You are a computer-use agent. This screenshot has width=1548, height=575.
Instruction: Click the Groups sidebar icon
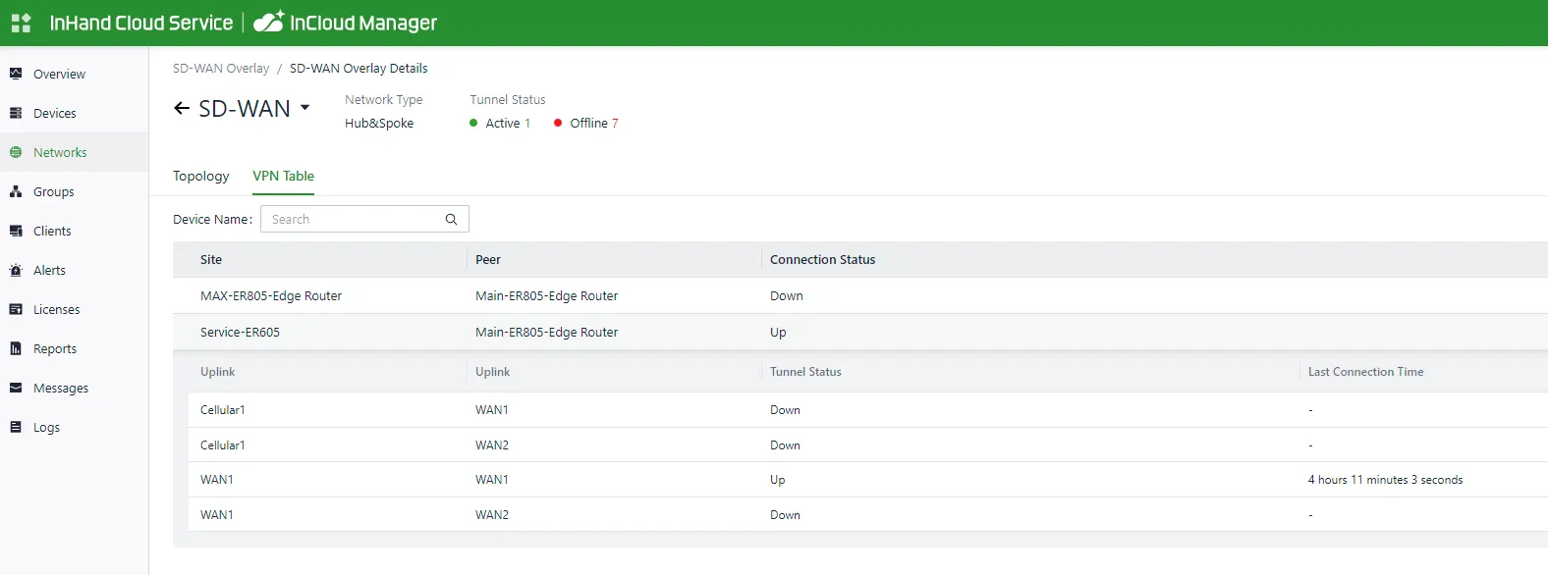click(16, 191)
